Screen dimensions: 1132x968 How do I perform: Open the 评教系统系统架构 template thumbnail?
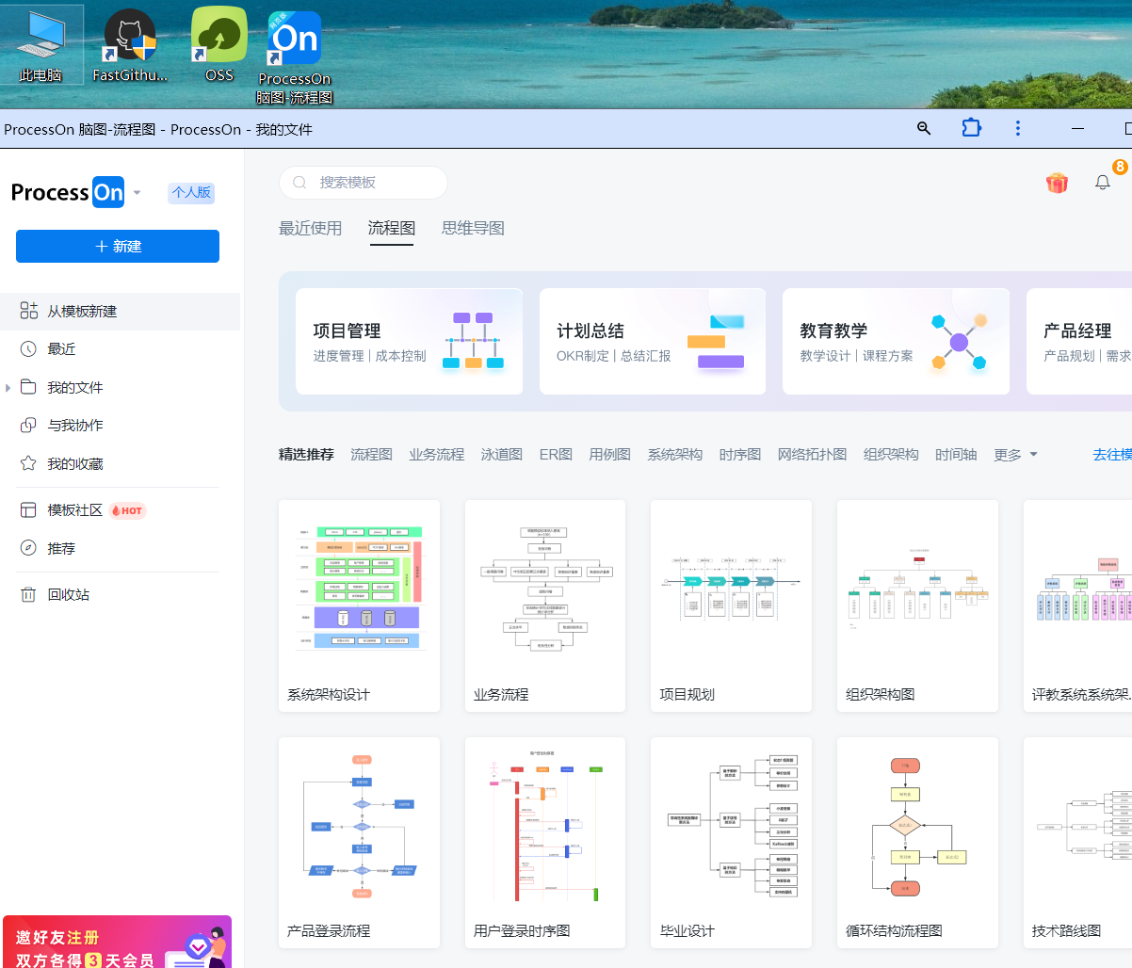(1077, 605)
